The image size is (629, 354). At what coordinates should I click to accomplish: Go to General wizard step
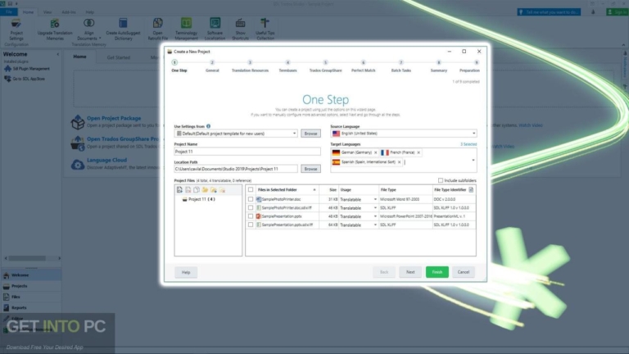(212, 66)
